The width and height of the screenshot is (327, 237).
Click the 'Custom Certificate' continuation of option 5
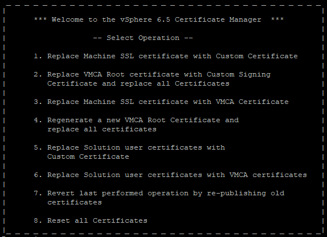tap(88, 156)
